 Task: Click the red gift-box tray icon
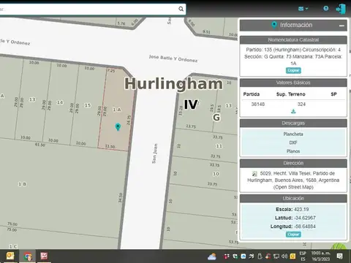point(227,256)
